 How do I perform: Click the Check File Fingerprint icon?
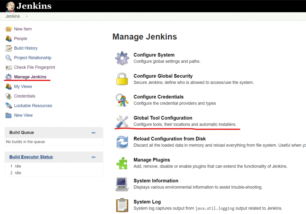9,67
